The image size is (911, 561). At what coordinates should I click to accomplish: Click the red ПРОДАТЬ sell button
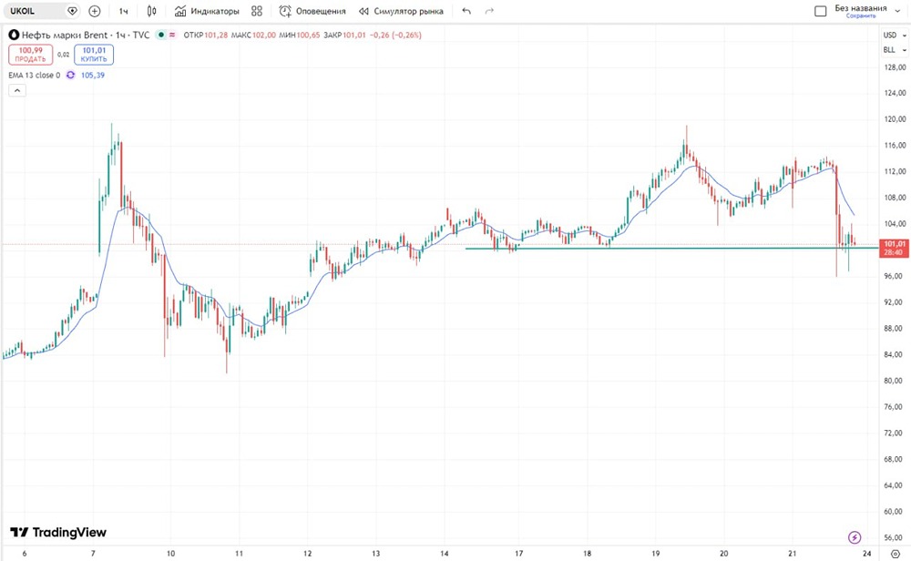pyautogui.click(x=30, y=55)
